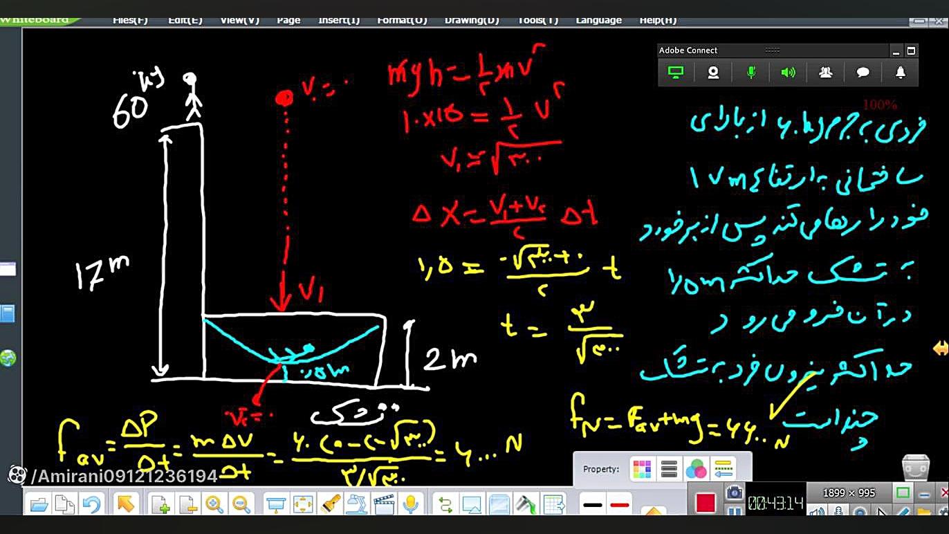This screenshot has height=534, width=949.
Task: Click the clapperboard recording icon
Action: click(384, 505)
